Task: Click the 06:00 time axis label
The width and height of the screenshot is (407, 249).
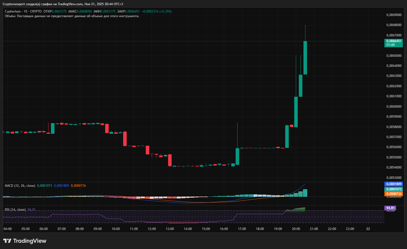Action: click(43, 229)
